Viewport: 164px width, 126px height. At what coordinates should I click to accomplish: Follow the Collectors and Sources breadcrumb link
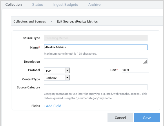click(30, 21)
